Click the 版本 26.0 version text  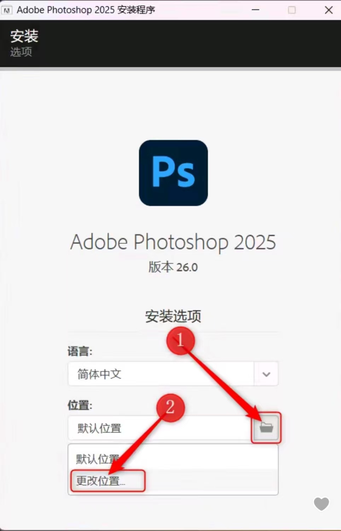(173, 267)
